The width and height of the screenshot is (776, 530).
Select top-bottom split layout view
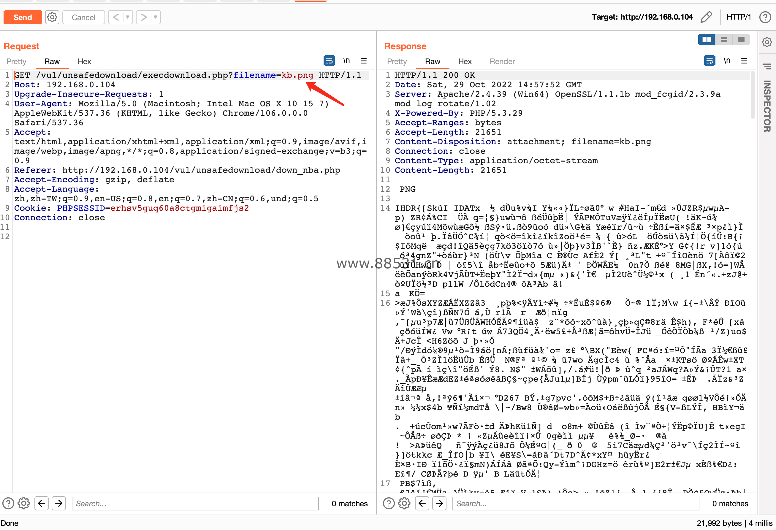724,40
